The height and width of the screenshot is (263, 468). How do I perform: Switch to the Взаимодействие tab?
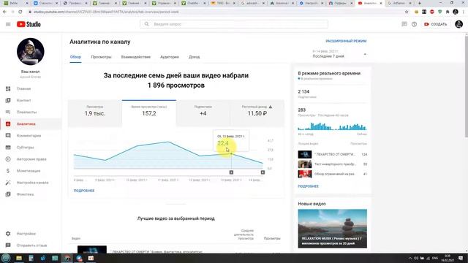136,57
